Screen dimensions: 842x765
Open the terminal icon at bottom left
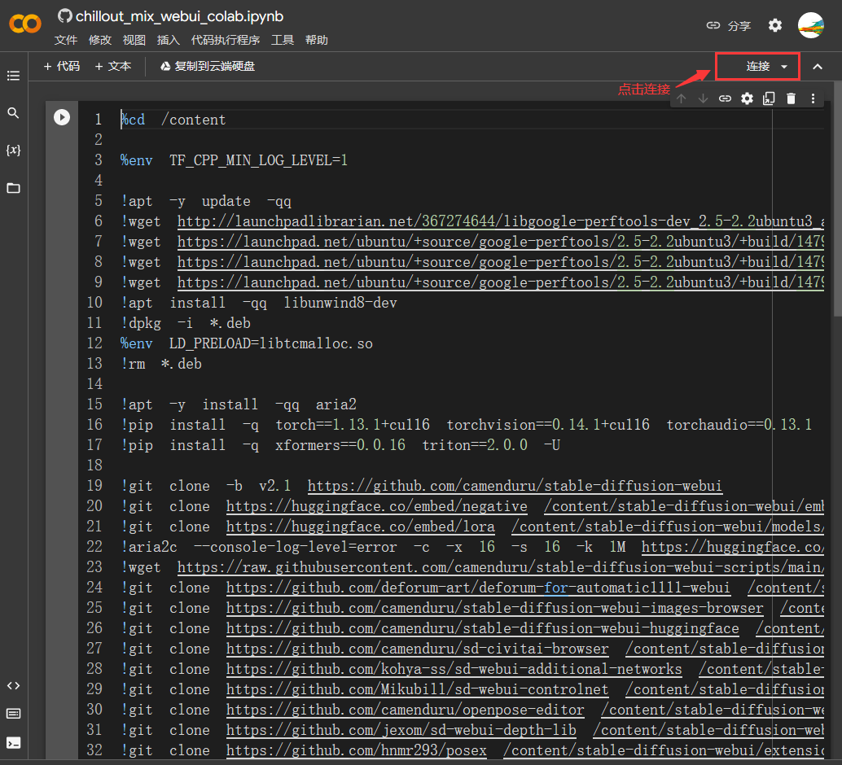(13, 742)
